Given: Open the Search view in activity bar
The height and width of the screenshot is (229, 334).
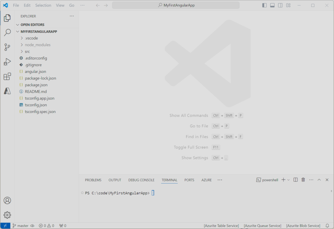Looking at the screenshot, I should [x=7, y=33].
